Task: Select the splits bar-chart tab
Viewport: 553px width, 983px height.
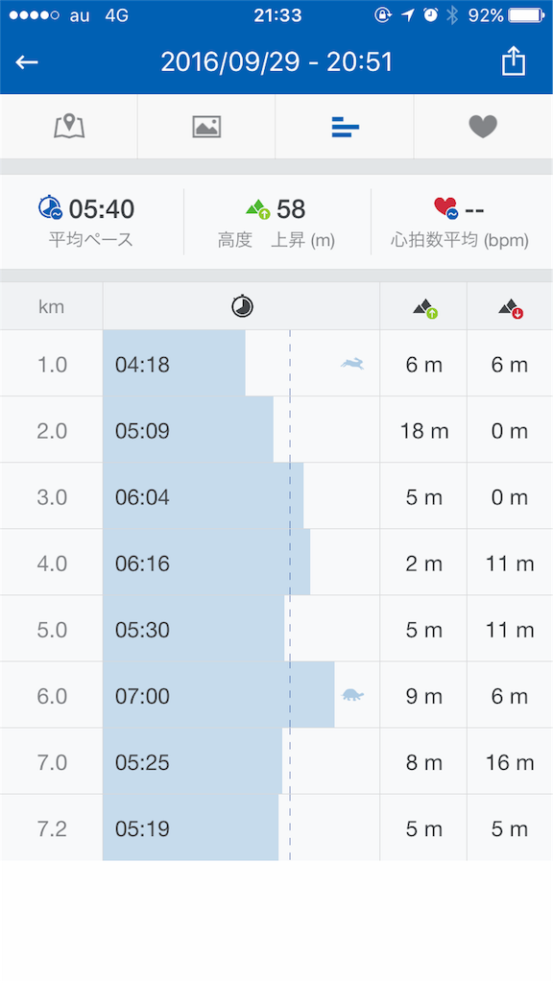Action: point(345,127)
